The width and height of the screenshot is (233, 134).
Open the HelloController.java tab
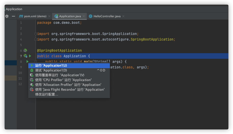[x=107, y=16]
